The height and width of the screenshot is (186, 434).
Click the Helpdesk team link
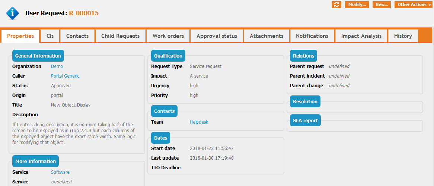[x=199, y=122]
